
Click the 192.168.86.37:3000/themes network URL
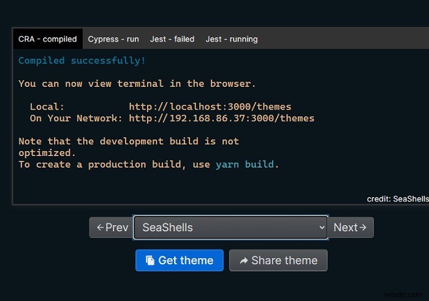point(222,118)
